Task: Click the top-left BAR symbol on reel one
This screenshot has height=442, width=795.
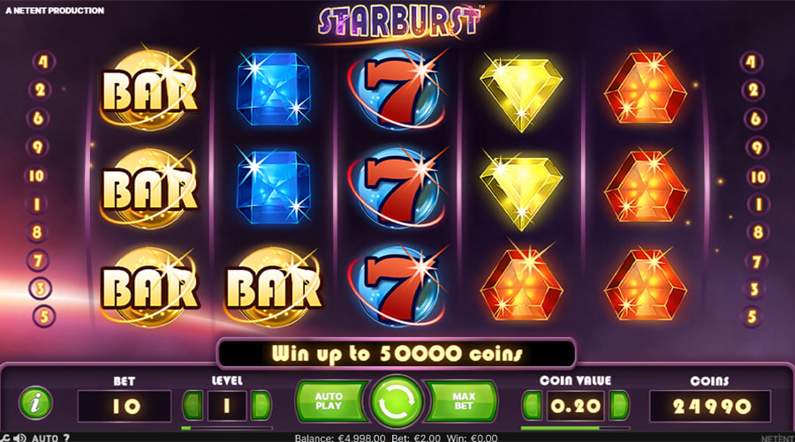Action: tap(149, 90)
